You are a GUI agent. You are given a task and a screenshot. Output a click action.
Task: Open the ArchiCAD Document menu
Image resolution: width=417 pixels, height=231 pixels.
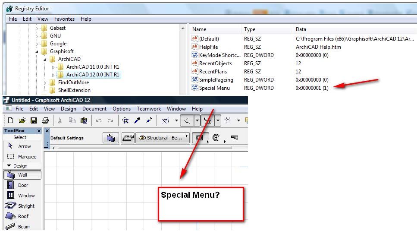click(x=94, y=108)
